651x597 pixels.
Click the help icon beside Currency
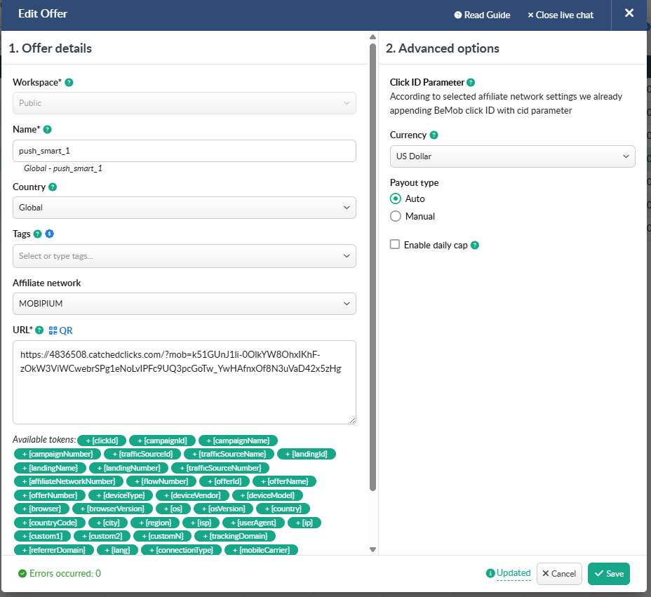click(x=434, y=135)
